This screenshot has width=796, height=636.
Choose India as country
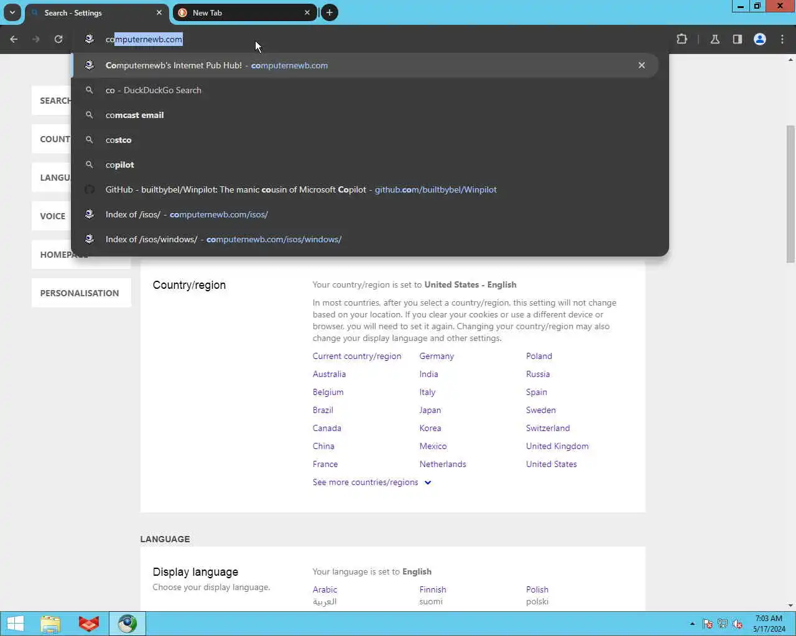click(x=428, y=374)
